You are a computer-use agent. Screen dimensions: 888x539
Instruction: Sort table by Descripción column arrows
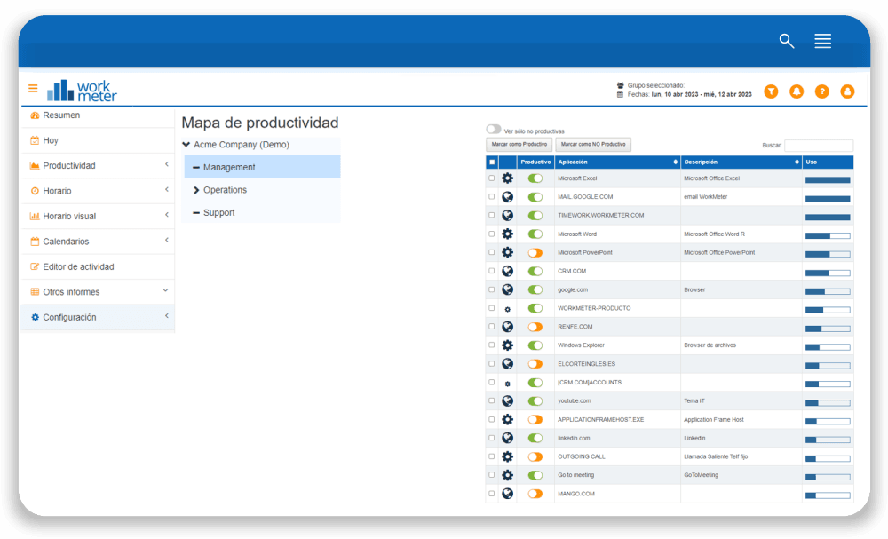pos(797,162)
